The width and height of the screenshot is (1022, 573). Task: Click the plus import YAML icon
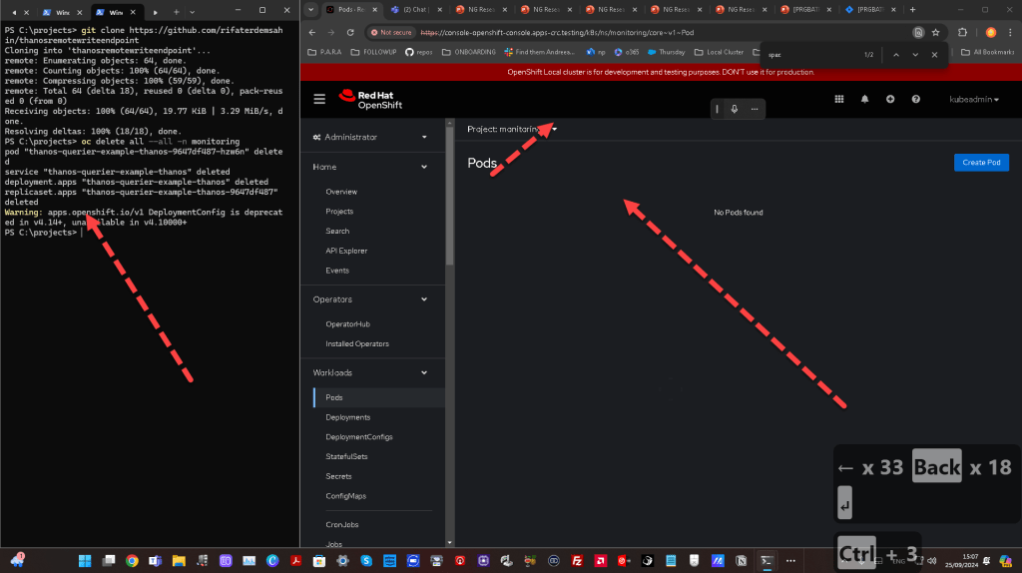[x=889, y=99]
